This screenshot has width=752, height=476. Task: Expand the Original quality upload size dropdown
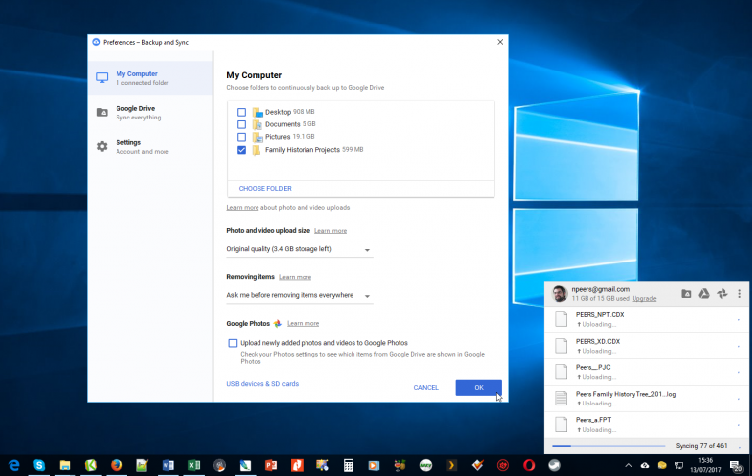[x=300, y=249]
